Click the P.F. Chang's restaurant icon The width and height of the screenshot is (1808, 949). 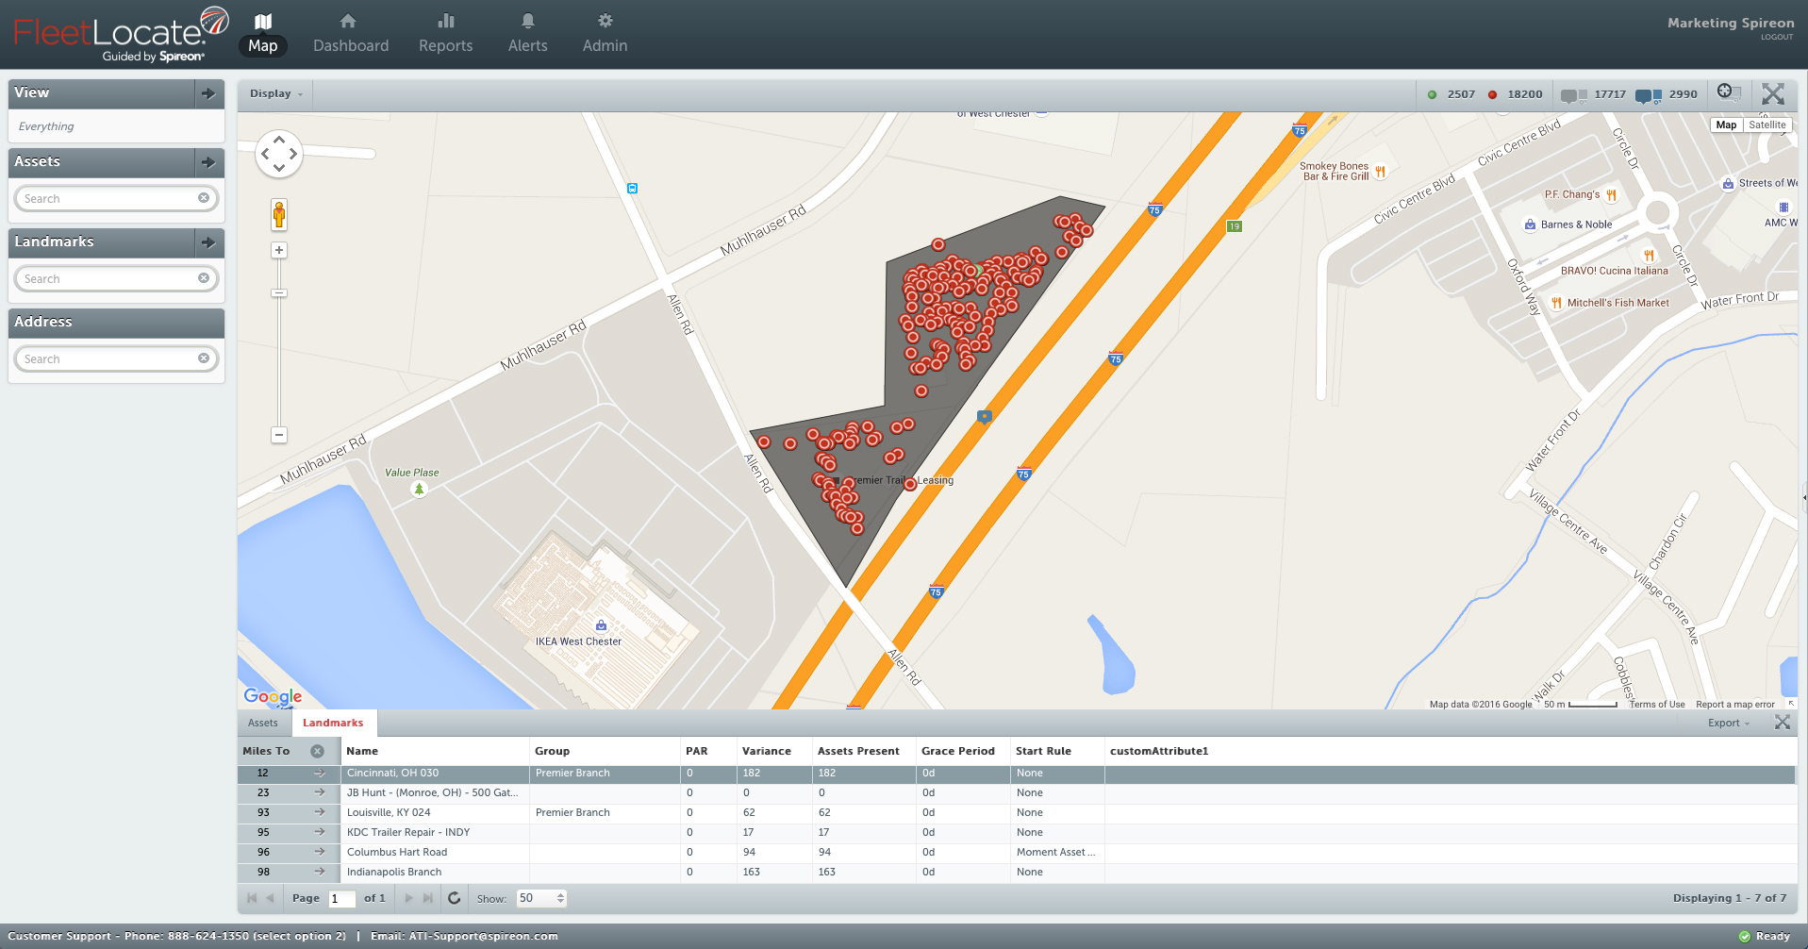[x=1612, y=195]
